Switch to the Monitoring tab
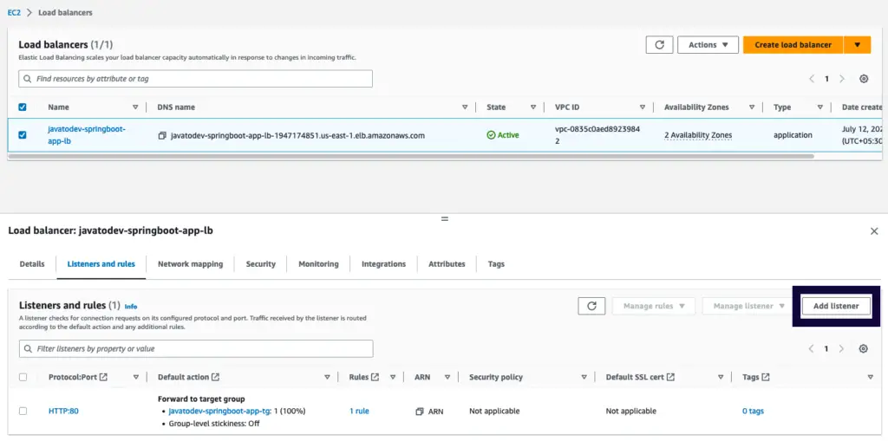This screenshot has width=888, height=441. [318, 263]
